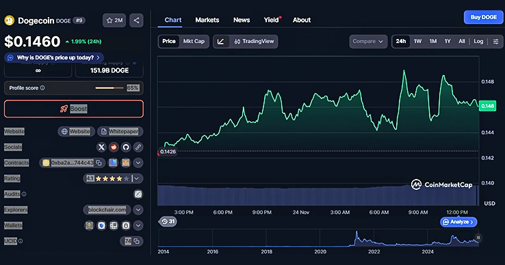Click the 0.1426 opening price label
Image resolution: width=505 pixels, height=265 pixels.
[168, 152]
